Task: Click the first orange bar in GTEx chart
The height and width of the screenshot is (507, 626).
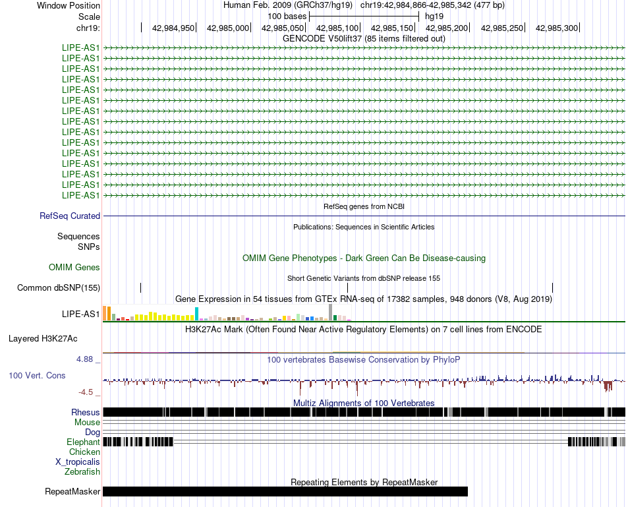Action: (105, 313)
